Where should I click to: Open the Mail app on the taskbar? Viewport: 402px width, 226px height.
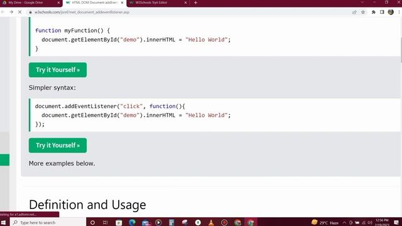point(146,222)
